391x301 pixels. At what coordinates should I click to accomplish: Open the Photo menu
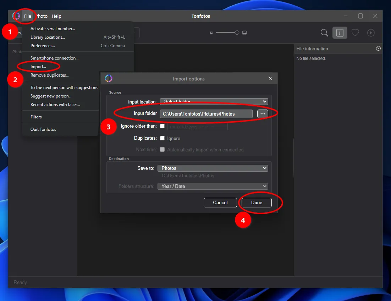click(x=42, y=16)
